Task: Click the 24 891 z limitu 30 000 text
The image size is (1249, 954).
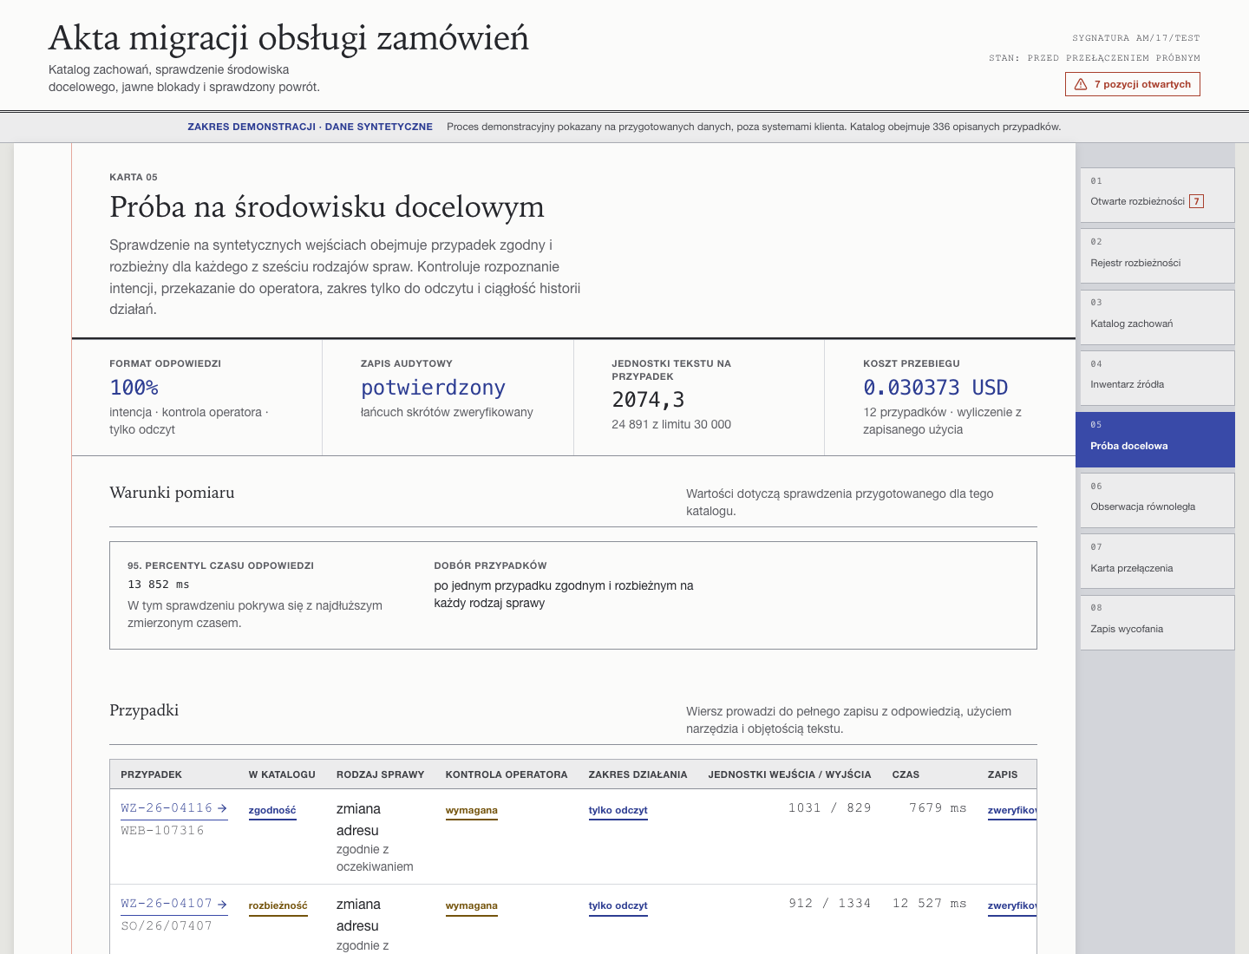Action: pyautogui.click(x=671, y=424)
